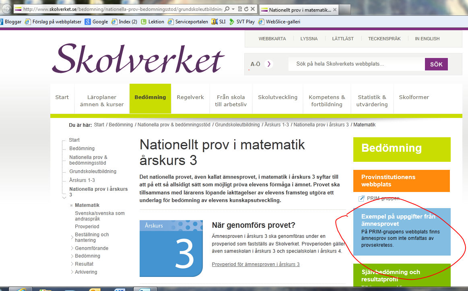
Task: Open the Regelverk navigation tab
Action: pyautogui.click(x=190, y=99)
